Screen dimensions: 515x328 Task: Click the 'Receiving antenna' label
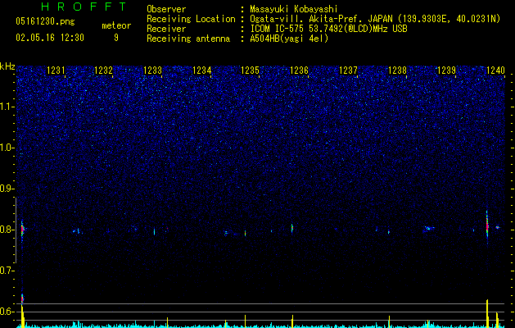point(188,39)
